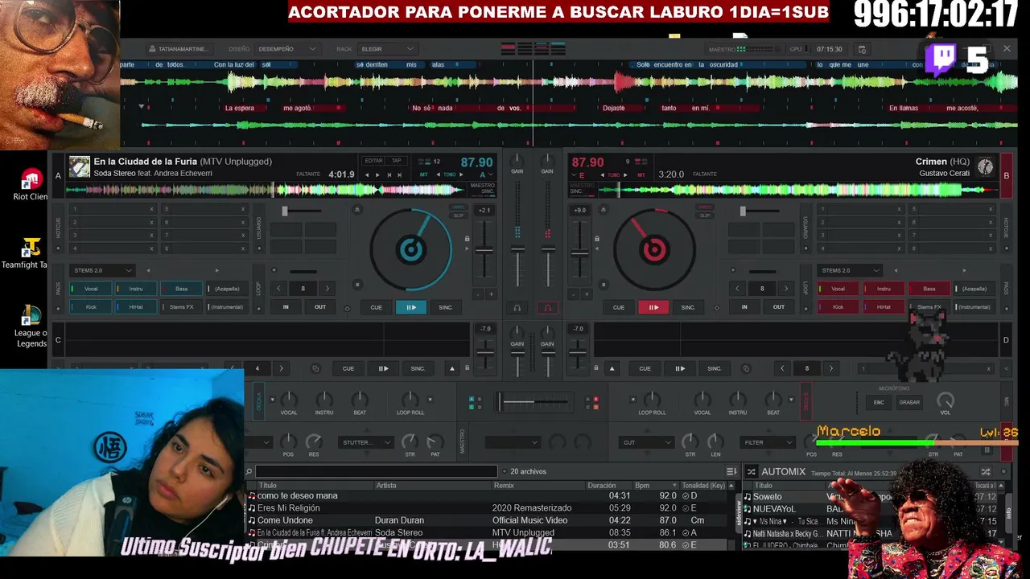
Task: Click the browser search magnifier icon
Action: (x=249, y=471)
